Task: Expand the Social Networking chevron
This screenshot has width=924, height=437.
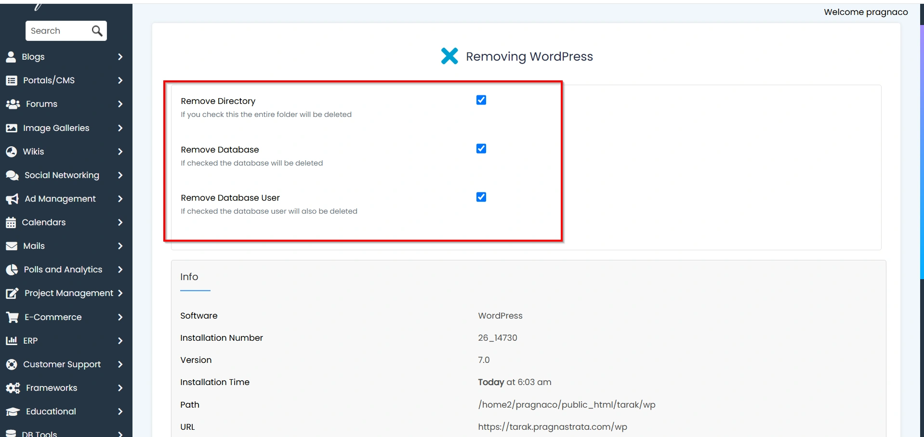Action: [x=120, y=175]
